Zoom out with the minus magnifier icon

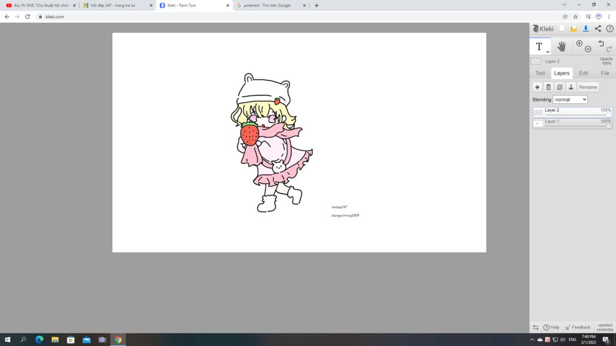coord(588,49)
